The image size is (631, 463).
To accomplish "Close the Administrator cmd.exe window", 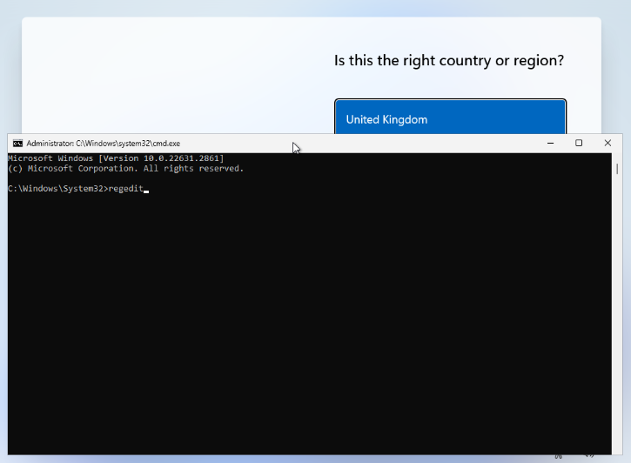I will point(608,144).
